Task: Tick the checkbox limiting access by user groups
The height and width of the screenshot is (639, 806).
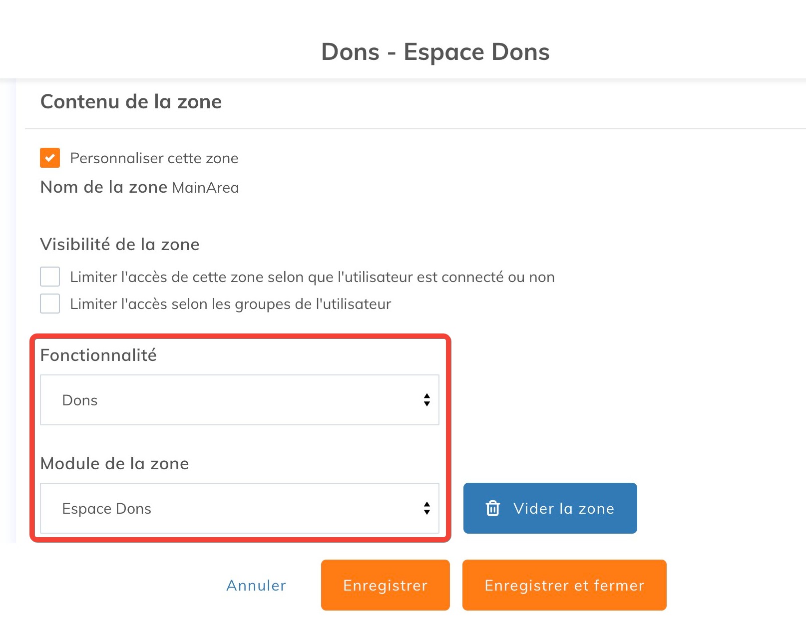Action: (50, 304)
